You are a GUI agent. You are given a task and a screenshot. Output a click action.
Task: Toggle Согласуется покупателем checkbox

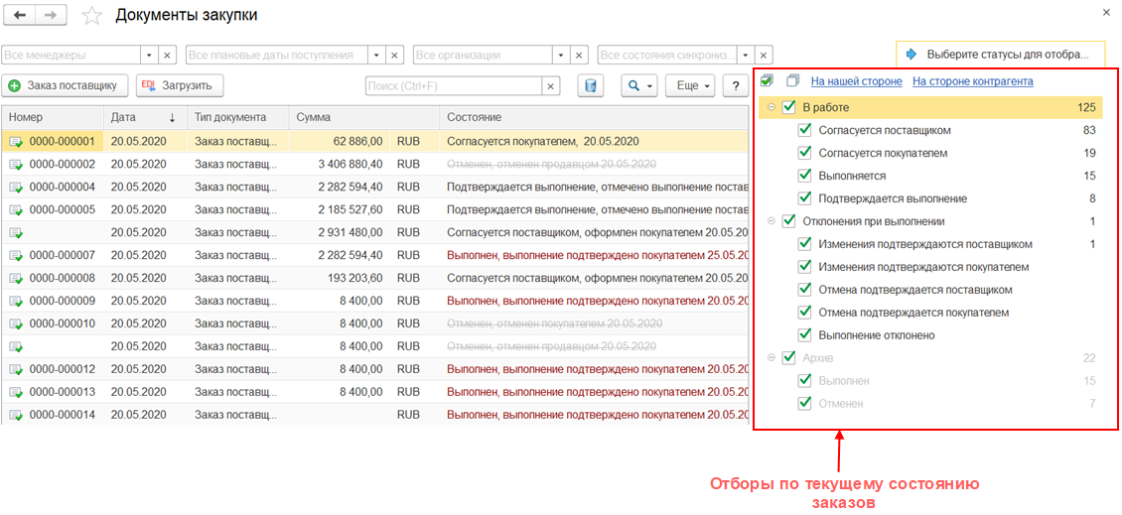click(804, 153)
